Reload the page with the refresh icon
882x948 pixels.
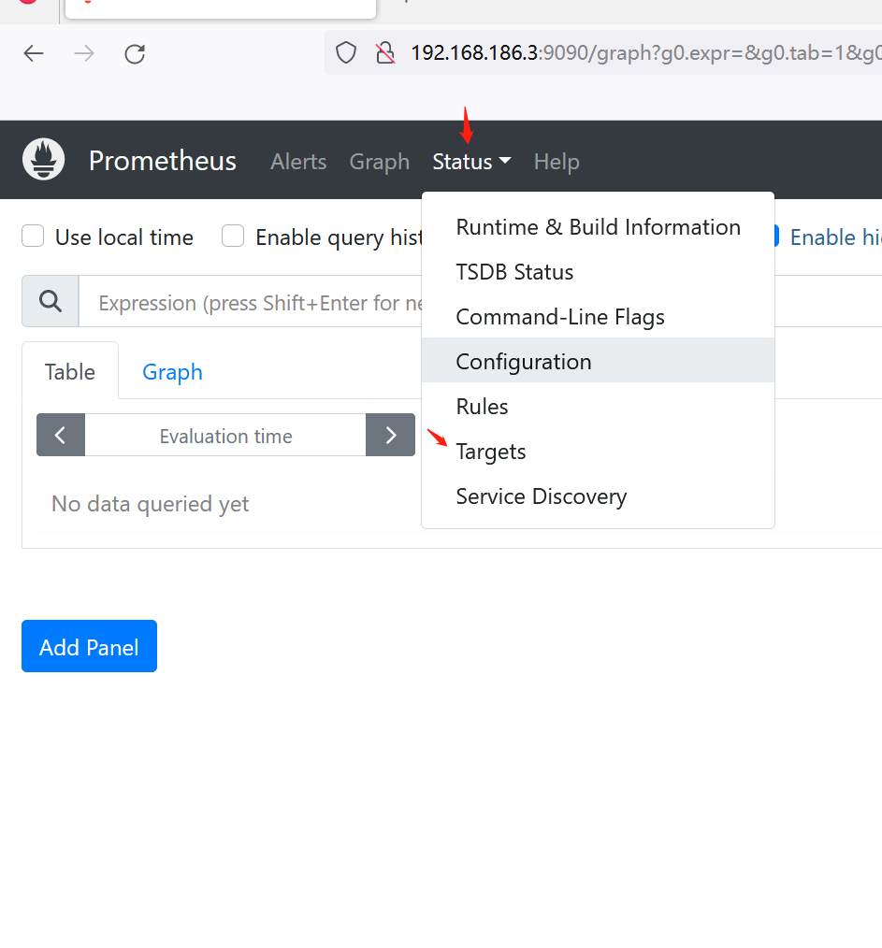click(135, 53)
